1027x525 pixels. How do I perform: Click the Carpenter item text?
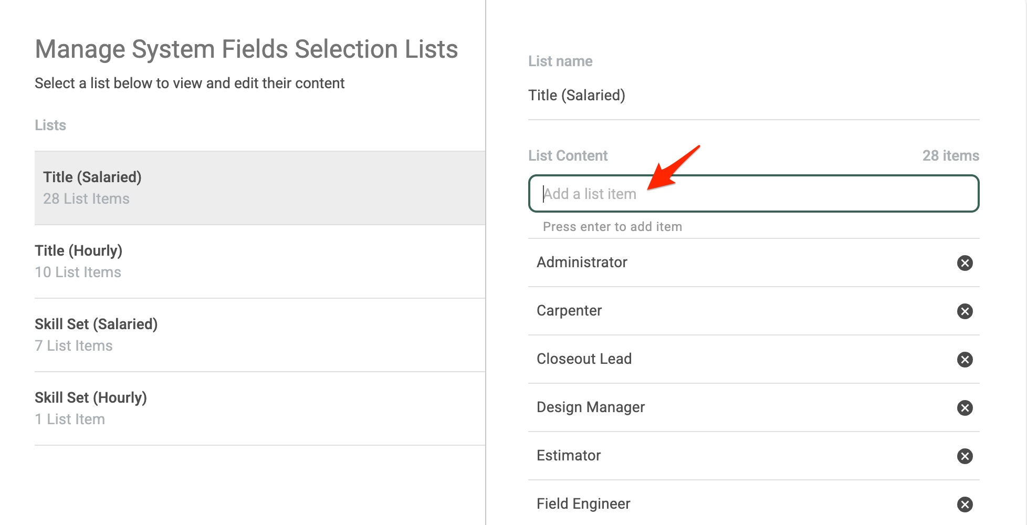[x=569, y=311]
